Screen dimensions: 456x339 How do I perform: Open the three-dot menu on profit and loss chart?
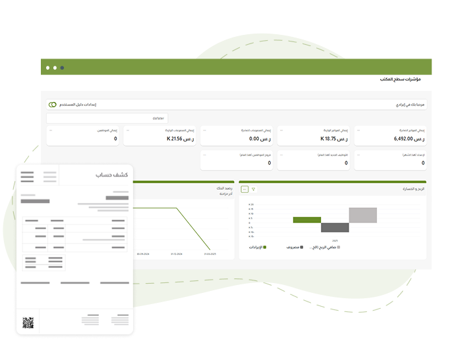[244, 189]
